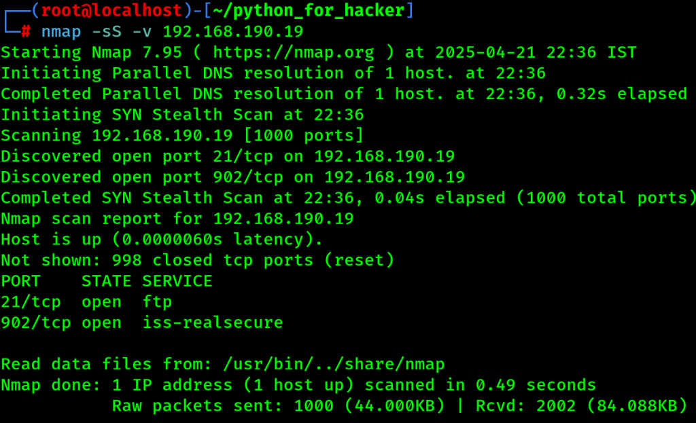Screen dimensions: 696x423
Task: Click the [1000 ports] bracket text
Action: pos(304,136)
